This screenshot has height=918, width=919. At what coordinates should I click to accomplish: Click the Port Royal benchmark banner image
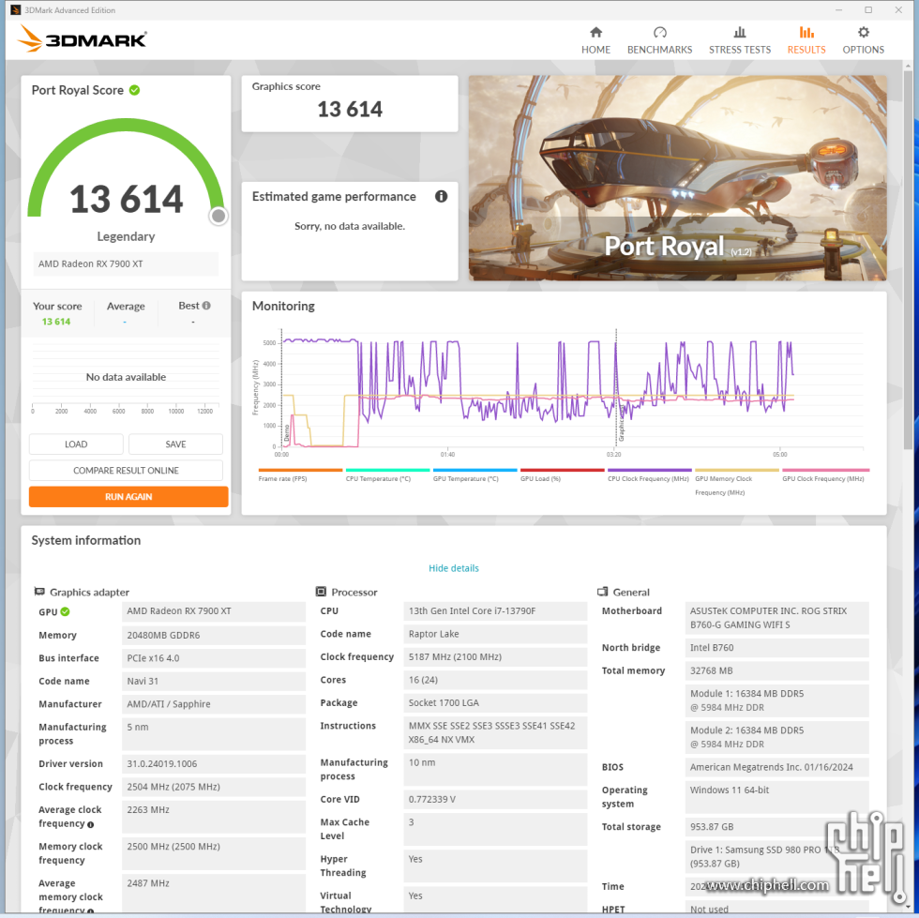677,177
